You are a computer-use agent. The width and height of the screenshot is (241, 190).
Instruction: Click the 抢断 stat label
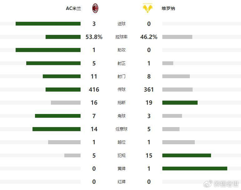(x=121, y=103)
